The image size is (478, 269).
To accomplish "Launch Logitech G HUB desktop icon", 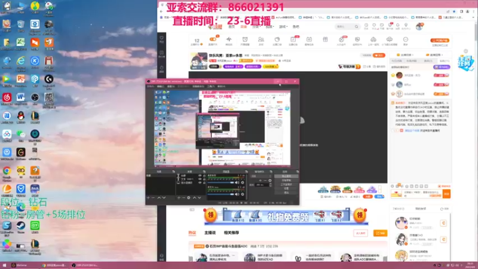I will click(x=49, y=80).
